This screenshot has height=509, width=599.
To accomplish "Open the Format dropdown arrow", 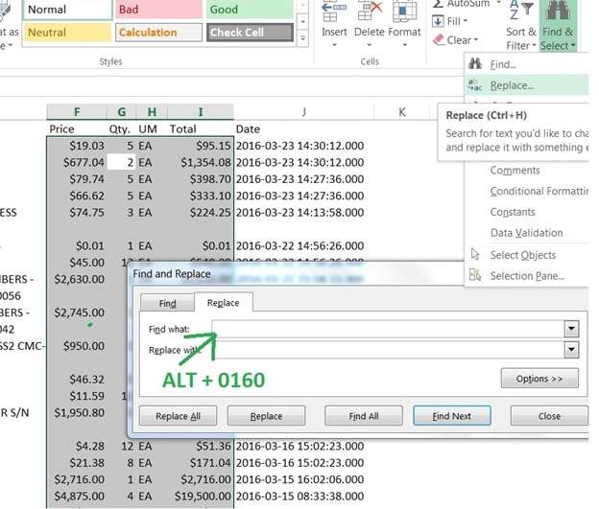I will (404, 45).
